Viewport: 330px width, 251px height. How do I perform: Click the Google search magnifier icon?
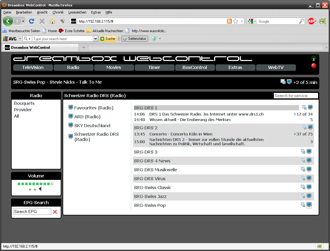pyautogui.click(x=301, y=21)
